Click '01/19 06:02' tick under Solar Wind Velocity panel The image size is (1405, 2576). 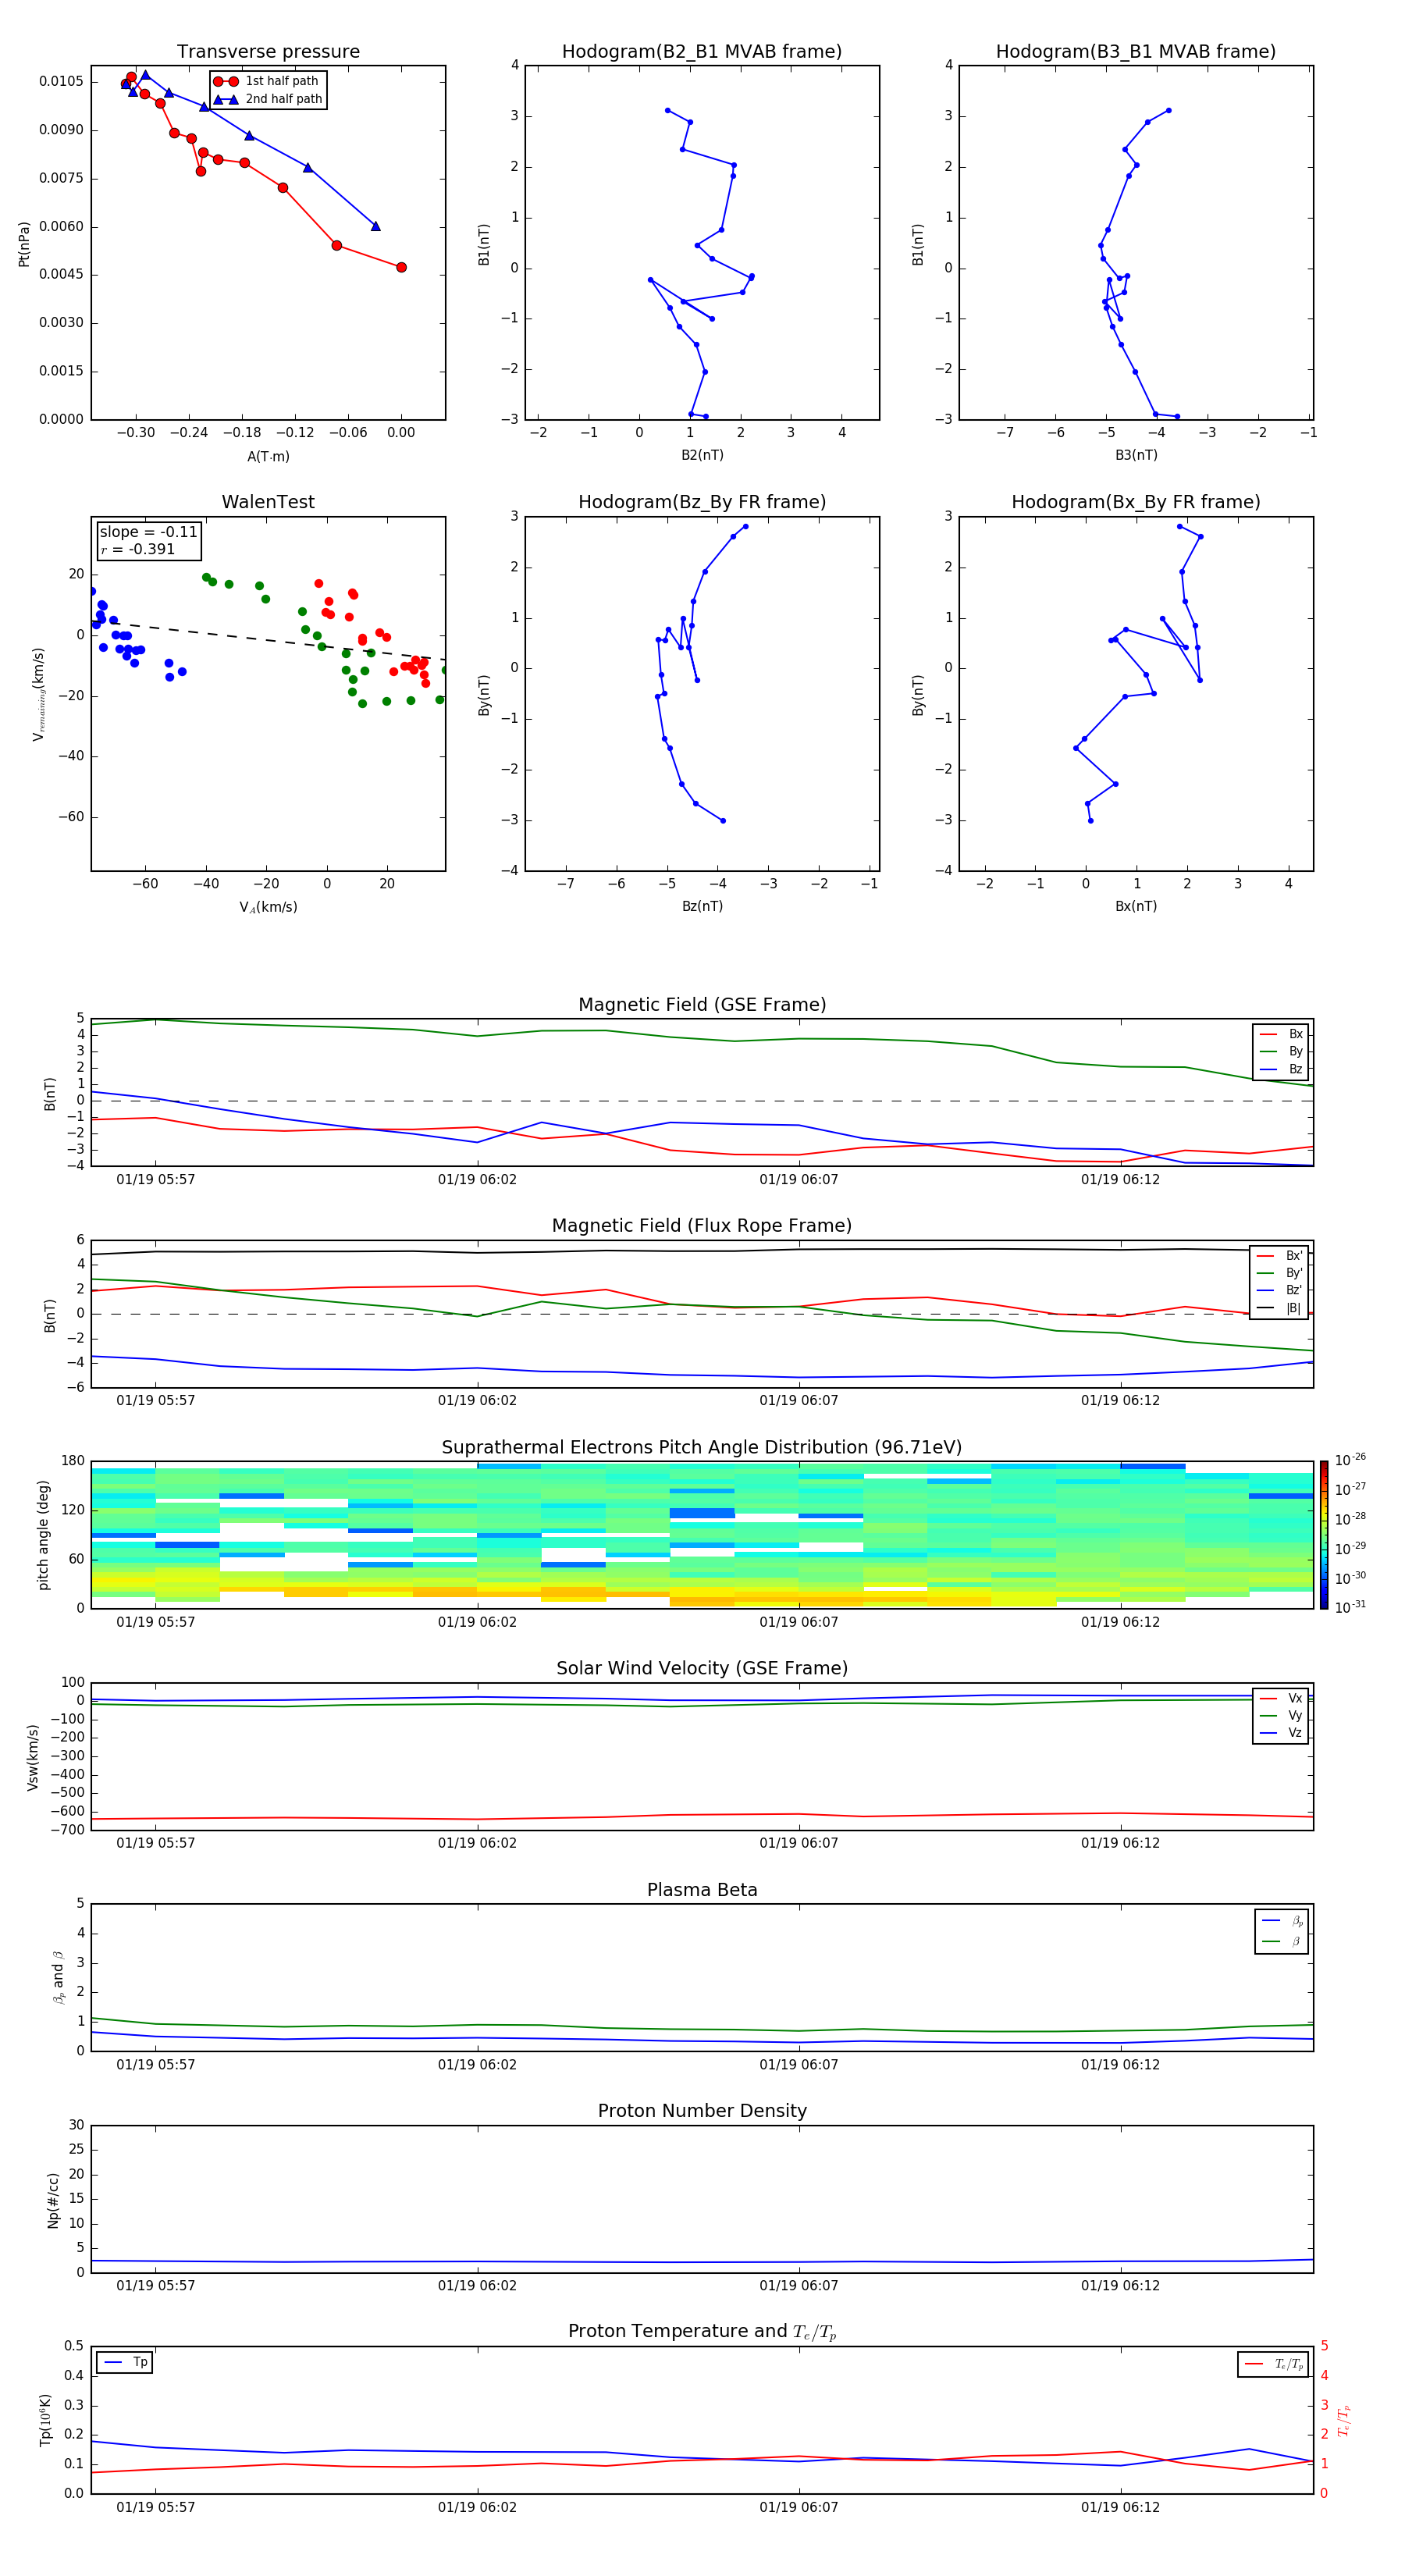click(x=477, y=1843)
